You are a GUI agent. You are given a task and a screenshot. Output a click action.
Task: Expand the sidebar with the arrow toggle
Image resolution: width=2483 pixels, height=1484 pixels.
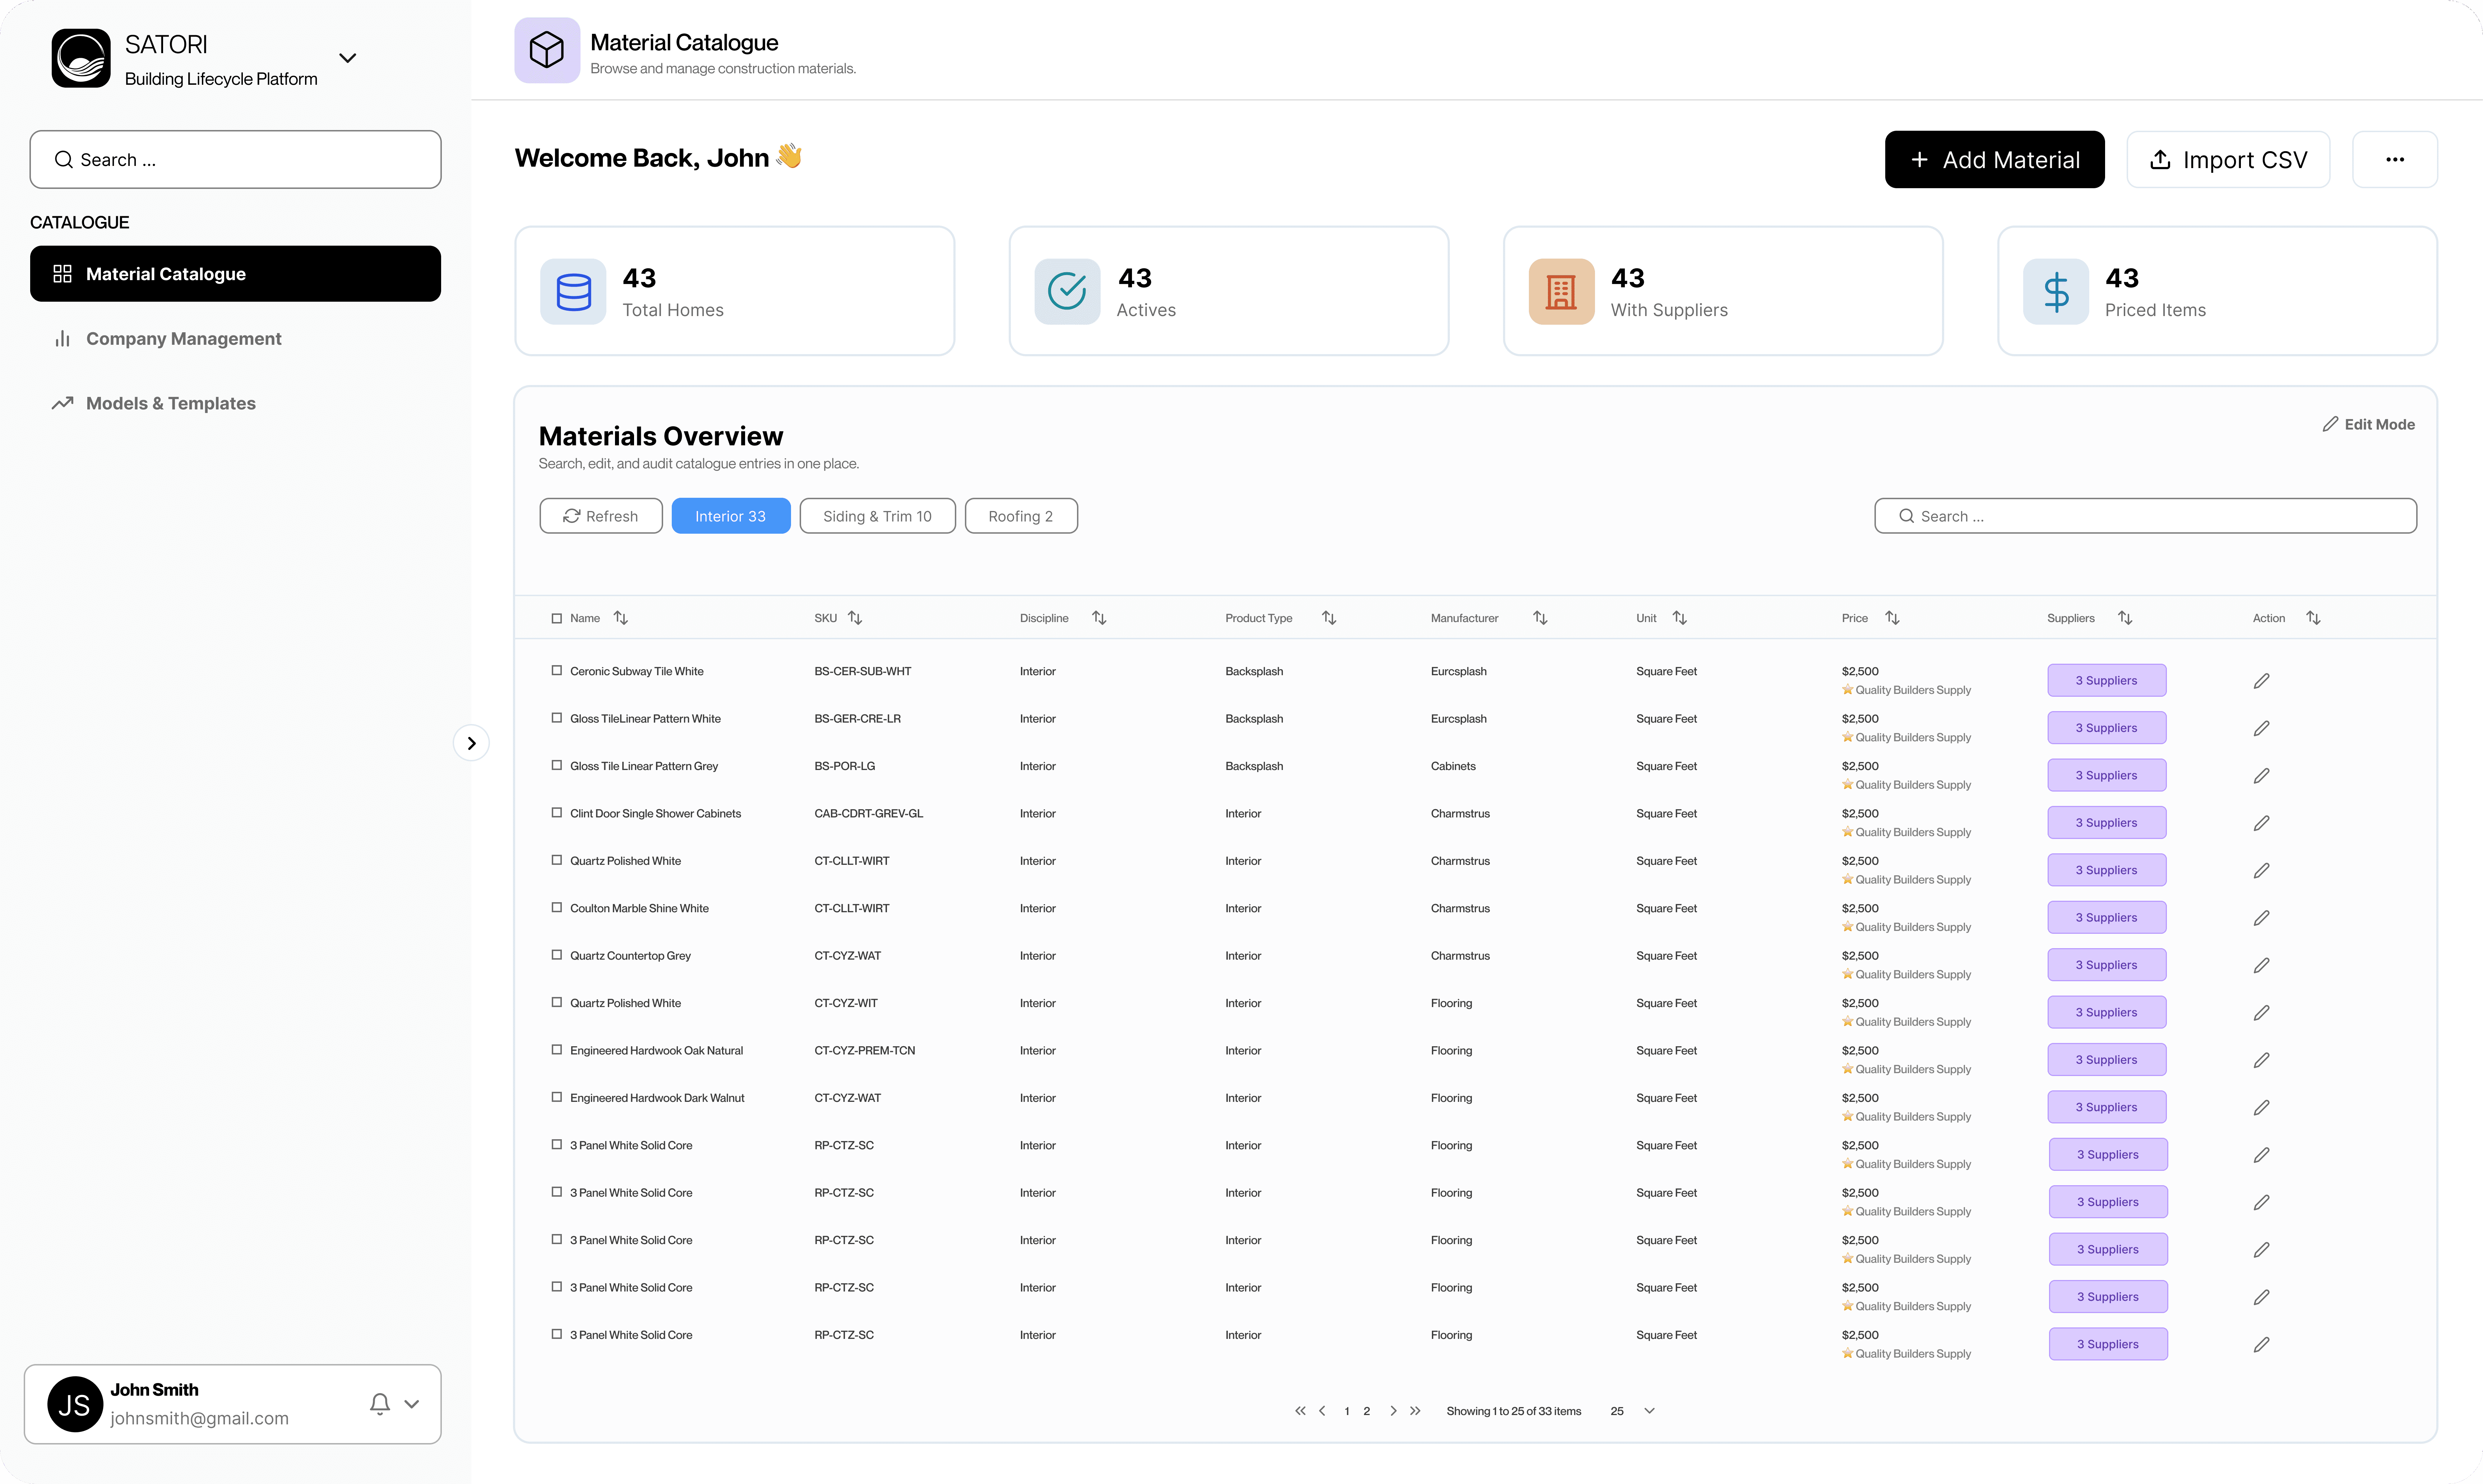(x=471, y=743)
